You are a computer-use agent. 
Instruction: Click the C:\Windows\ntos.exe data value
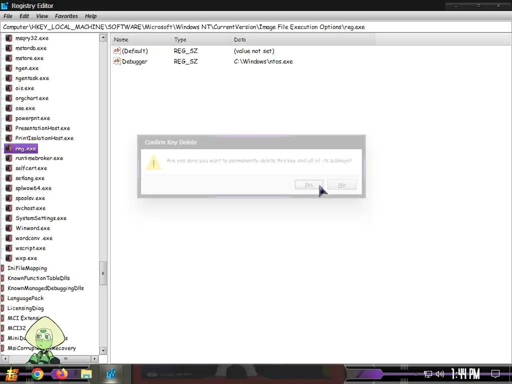pos(263,61)
